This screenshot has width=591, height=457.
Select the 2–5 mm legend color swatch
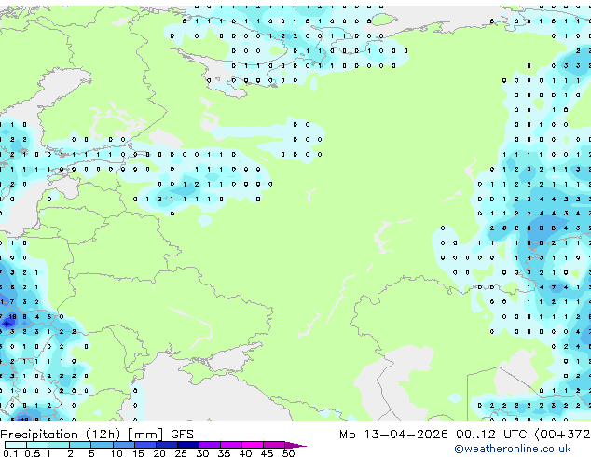click(x=80, y=445)
